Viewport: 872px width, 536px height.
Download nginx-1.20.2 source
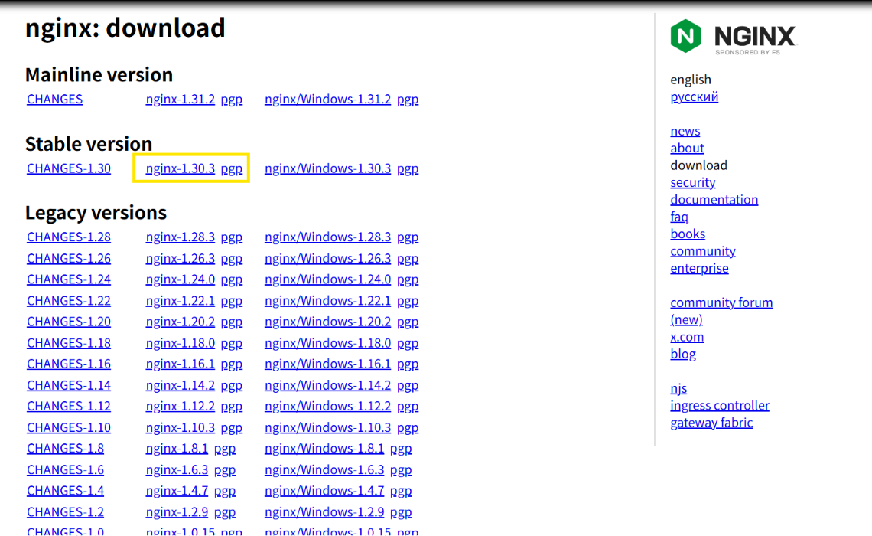click(181, 322)
